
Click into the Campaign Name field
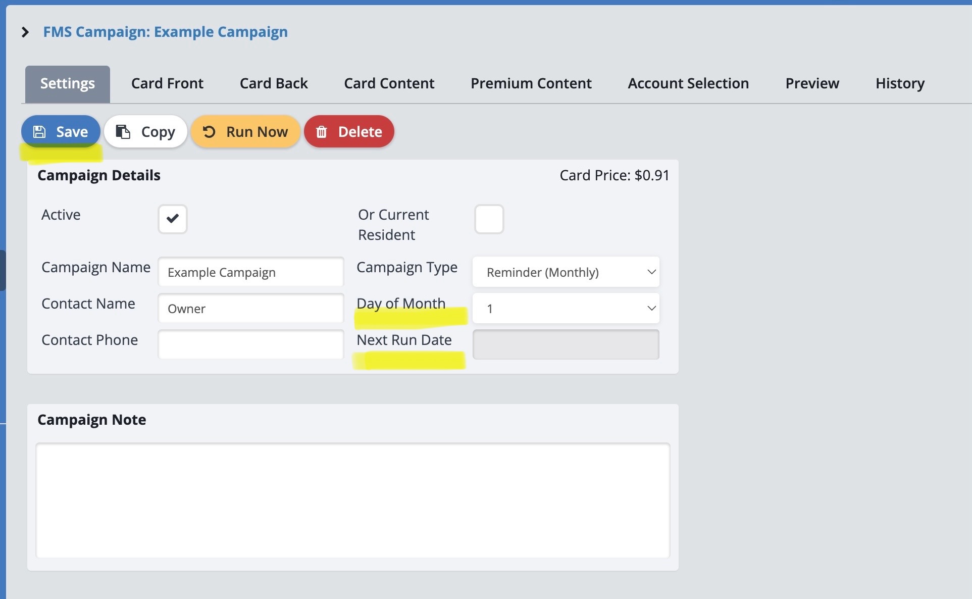coord(251,272)
